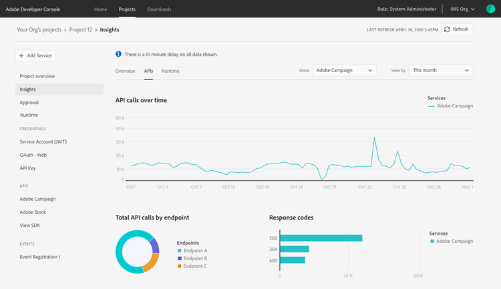The width and height of the screenshot is (501, 289).
Task: Open the Adobe Campaign Show dropdown
Action: pos(344,70)
